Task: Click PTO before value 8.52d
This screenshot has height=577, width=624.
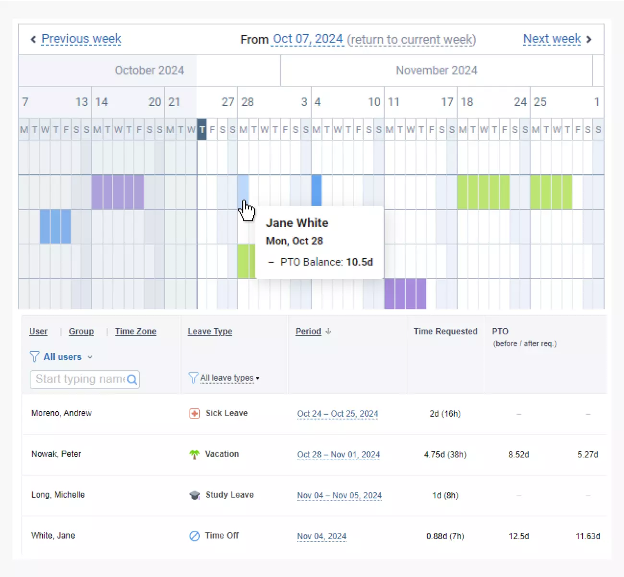Action: [x=519, y=455]
